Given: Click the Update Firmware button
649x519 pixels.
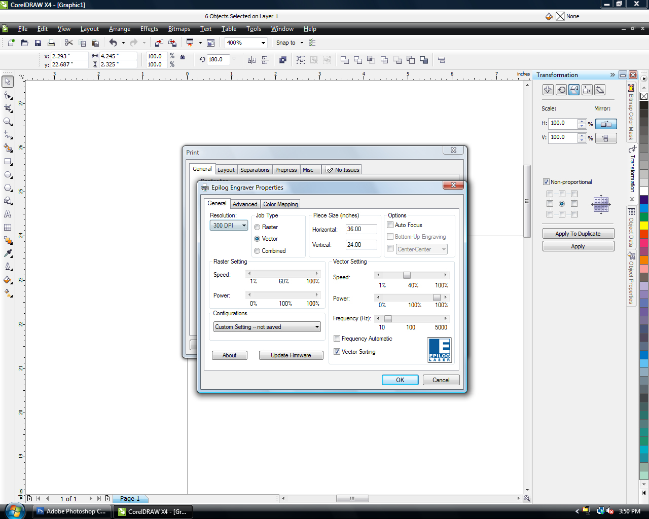Looking at the screenshot, I should click(x=291, y=355).
